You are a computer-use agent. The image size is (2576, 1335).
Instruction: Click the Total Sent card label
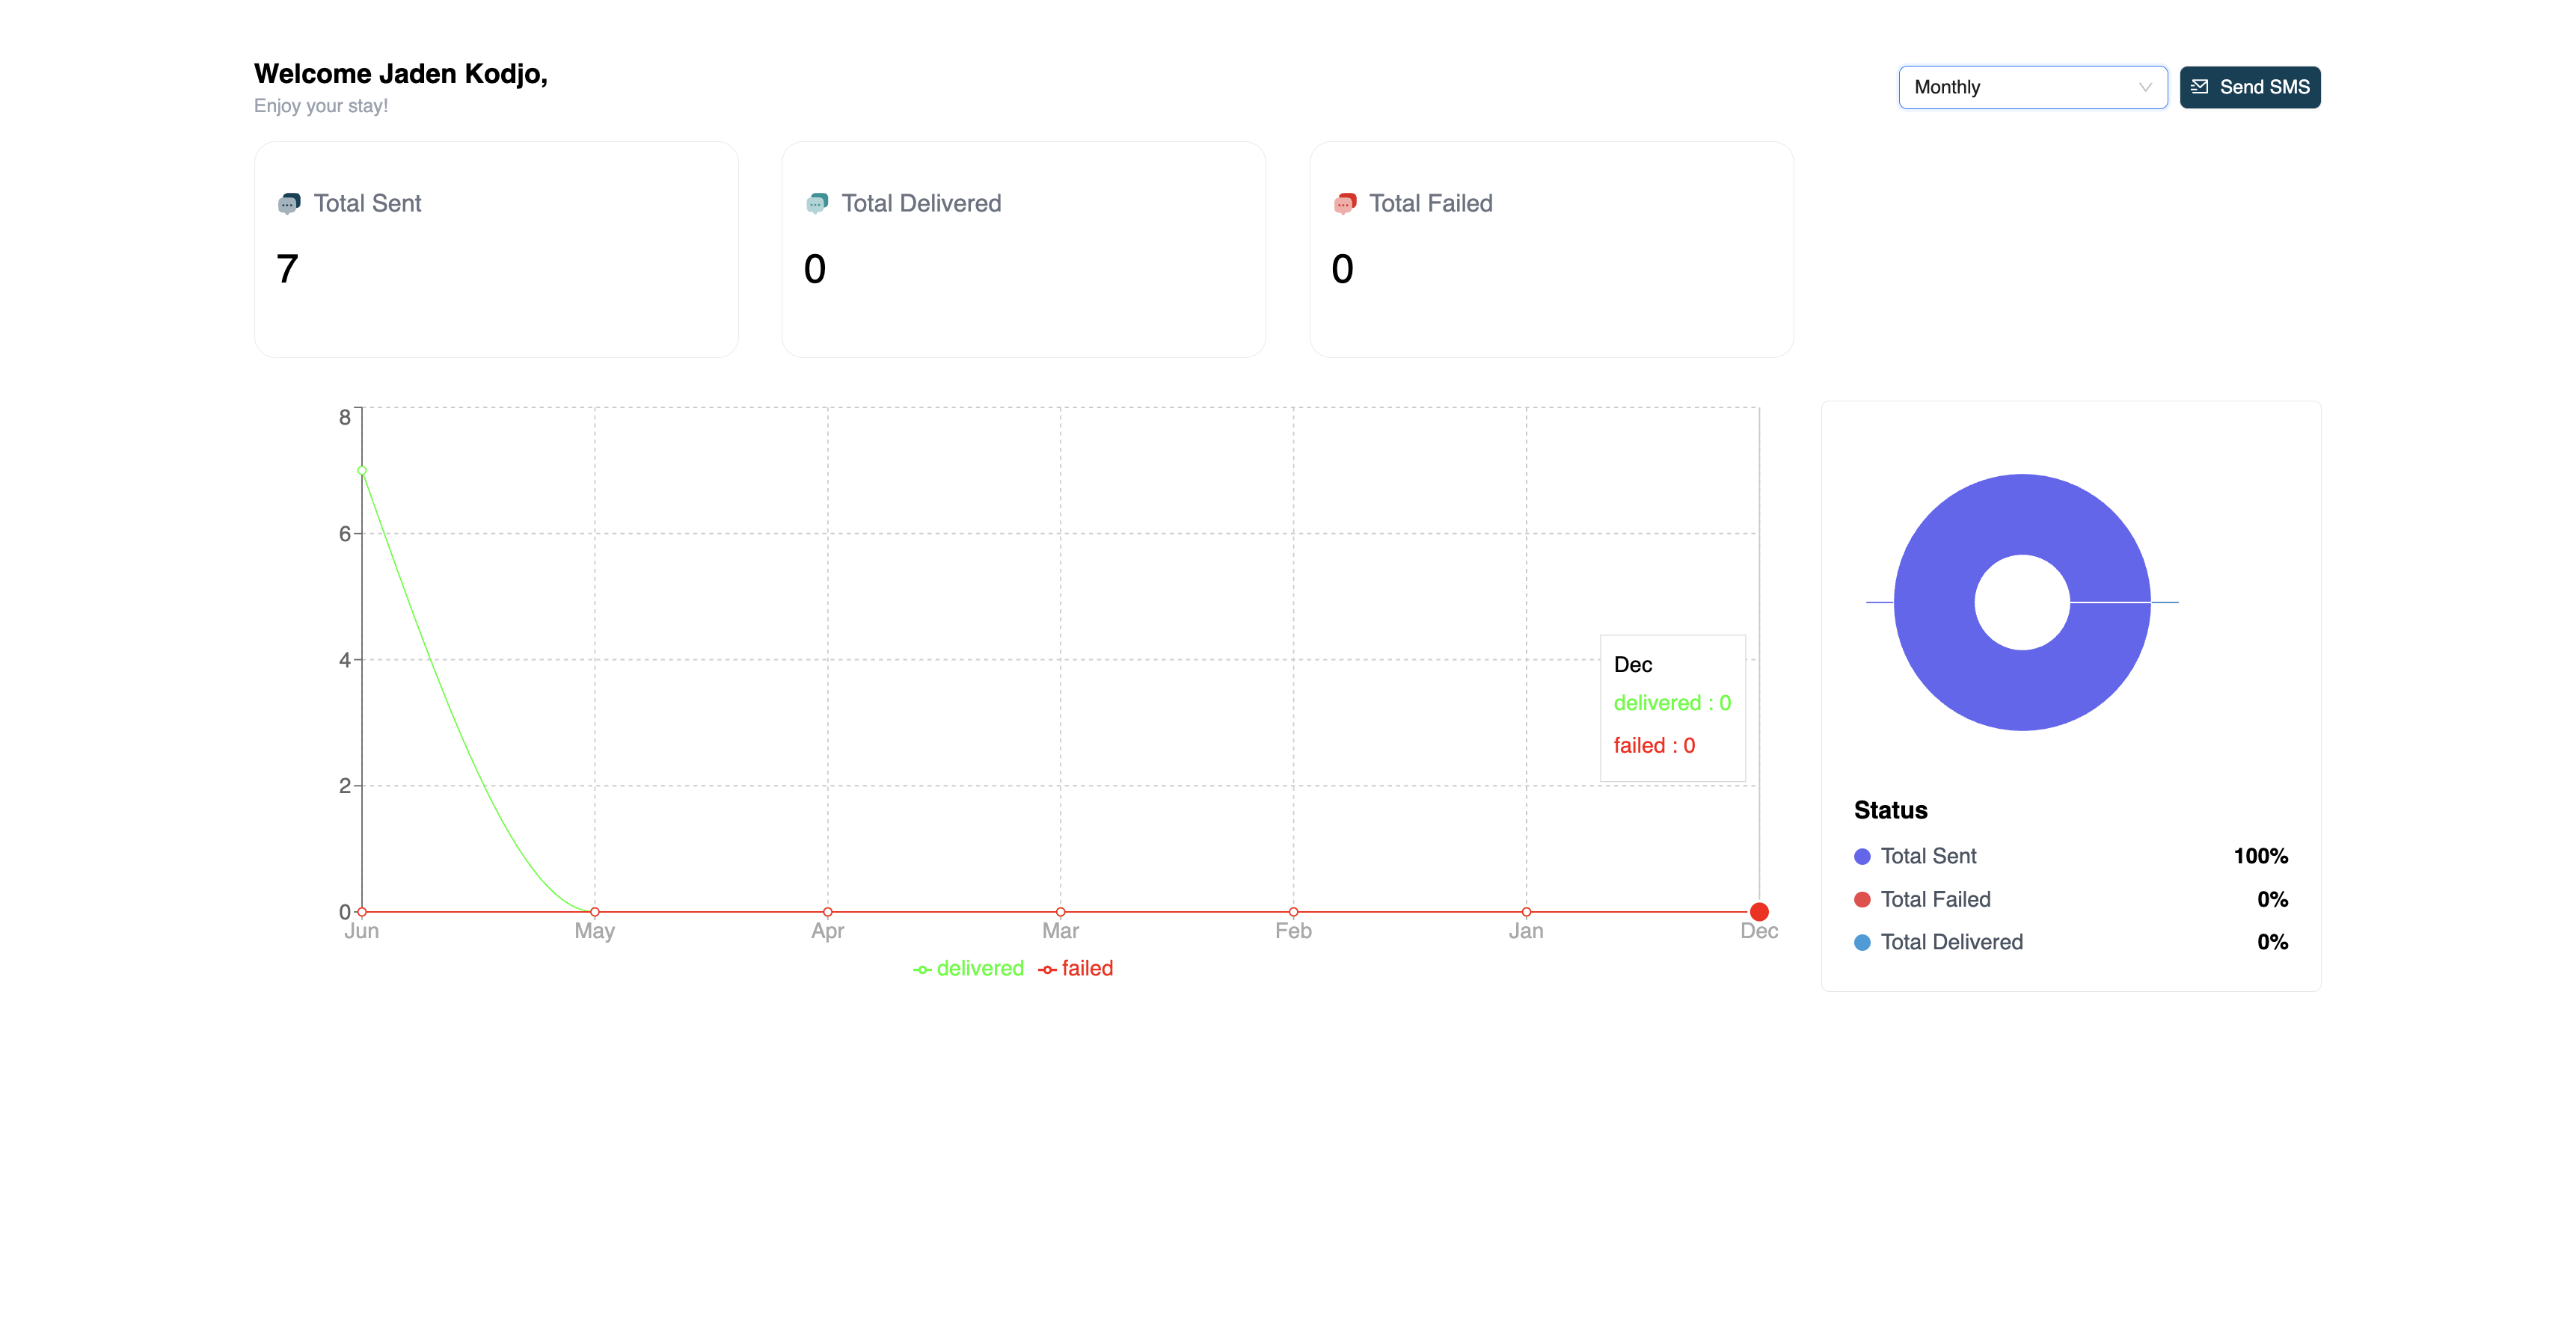click(367, 203)
